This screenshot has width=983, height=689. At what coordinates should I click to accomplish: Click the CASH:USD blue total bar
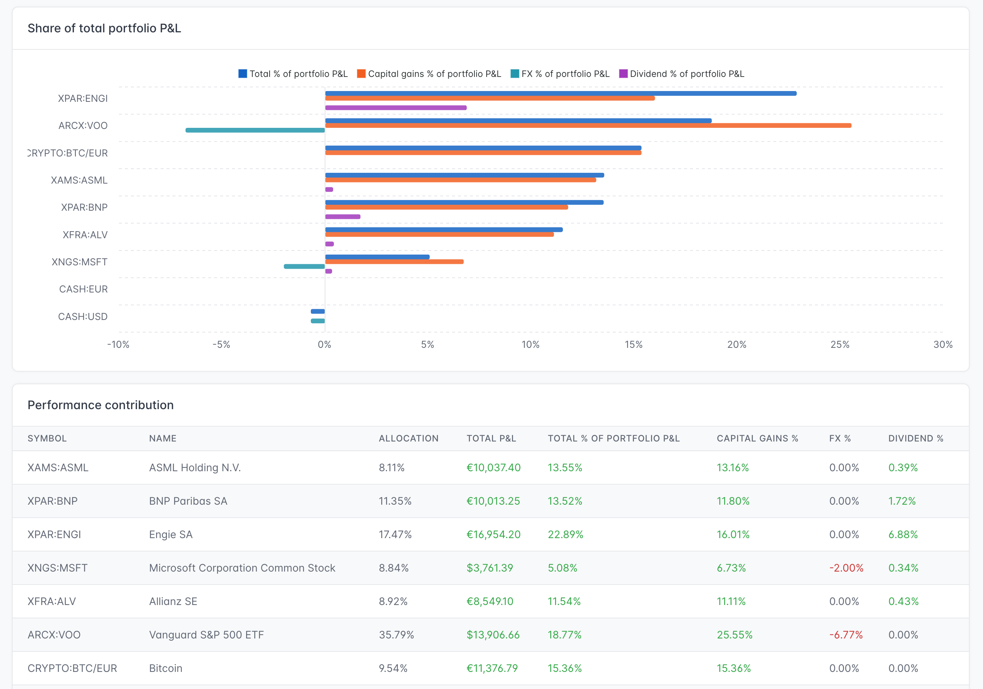[x=318, y=311]
